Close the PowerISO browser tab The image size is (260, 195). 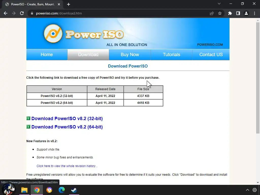click(x=59, y=4)
